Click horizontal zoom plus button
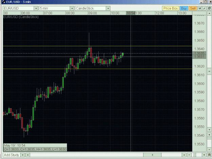 (204, 155)
